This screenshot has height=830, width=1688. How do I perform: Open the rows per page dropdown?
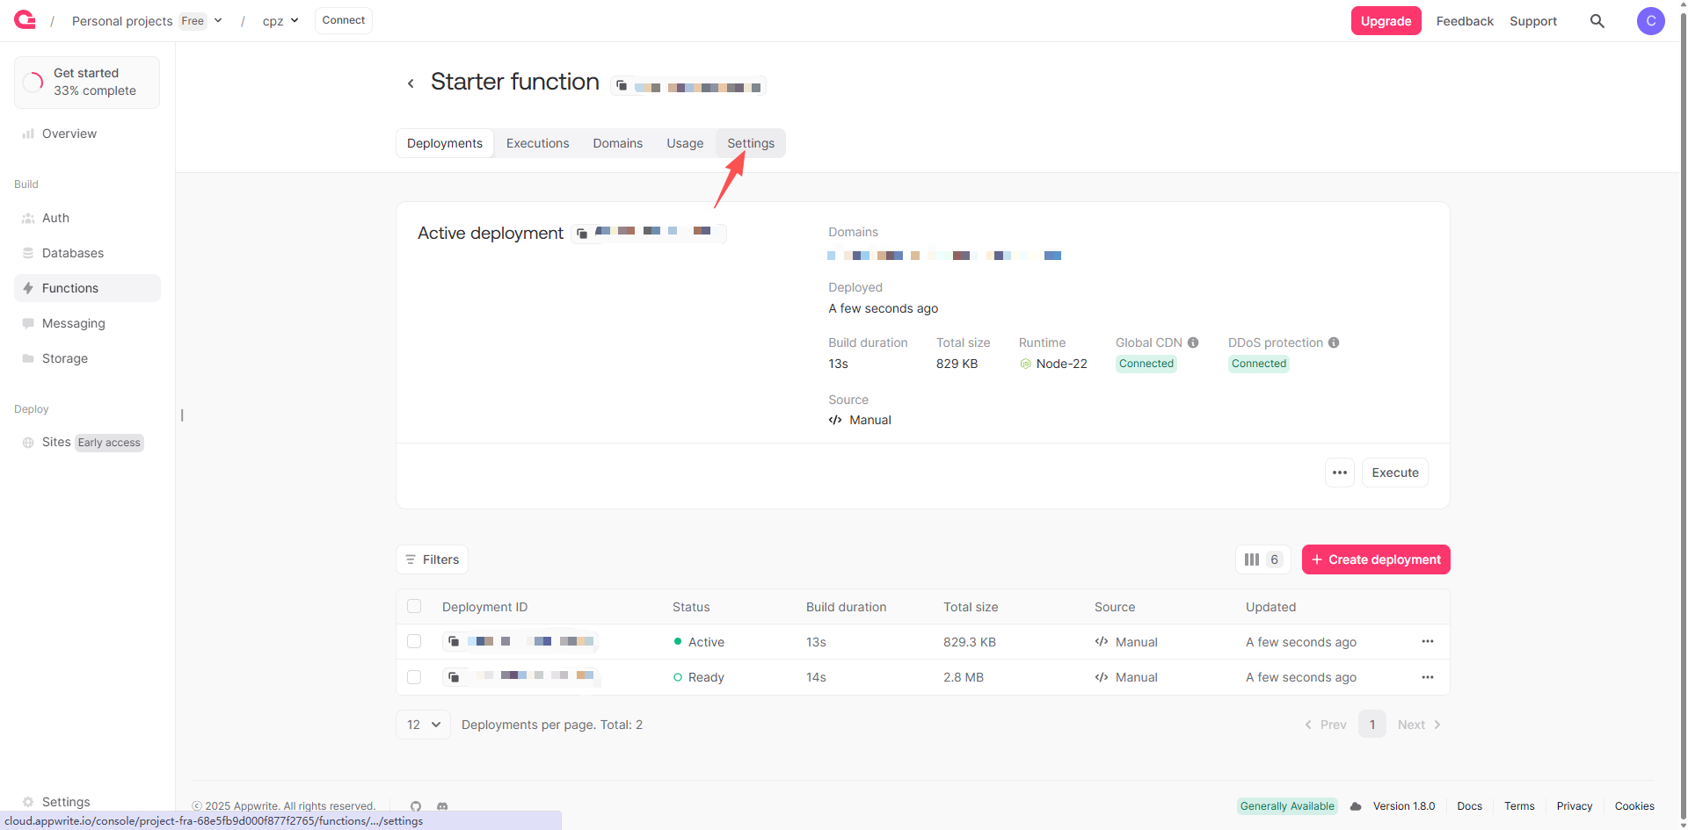click(x=423, y=725)
